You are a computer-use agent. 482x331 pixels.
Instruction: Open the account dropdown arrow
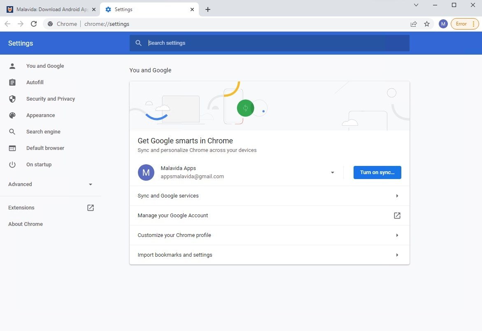click(x=332, y=172)
